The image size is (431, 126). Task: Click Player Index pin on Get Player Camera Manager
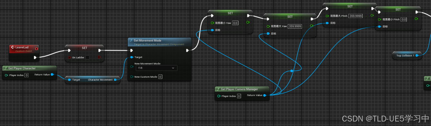219,96
